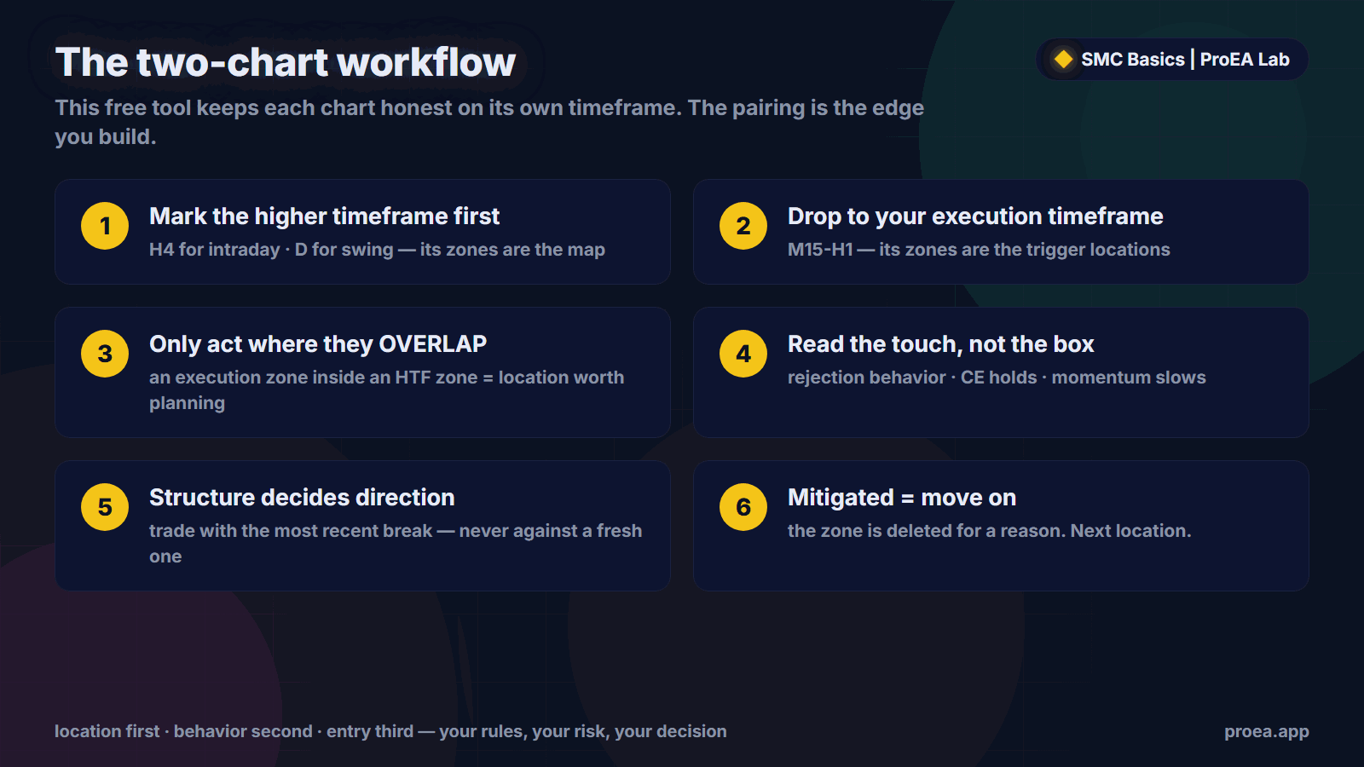This screenshot has height=767, width=1364.
Task: Click the footer 'location first · behavior second' line
Action: 390,731
